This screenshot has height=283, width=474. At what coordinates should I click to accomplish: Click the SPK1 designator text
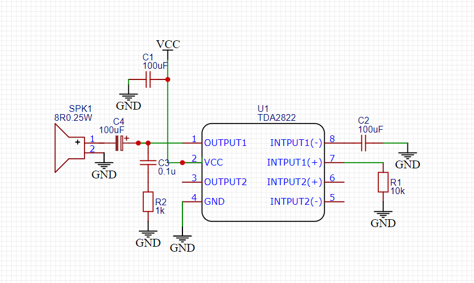81,109
